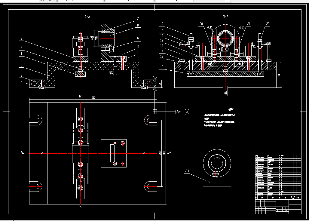This screenshot has width=309, height=221.
Task: Select part callout number 17
Action: coord(162,36)
